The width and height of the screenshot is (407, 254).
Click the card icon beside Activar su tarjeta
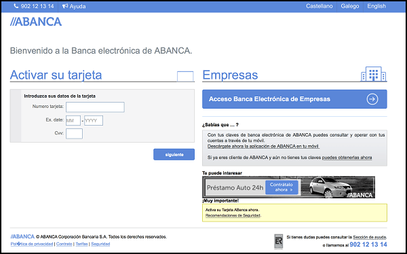click(x=185, y=77)
